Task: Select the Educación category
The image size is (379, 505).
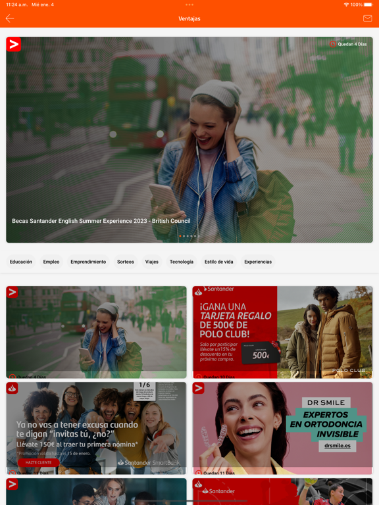Action: (x=21, y=262)
